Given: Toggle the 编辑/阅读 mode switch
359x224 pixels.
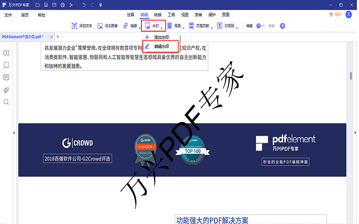Looking at the screenshot, I should (x=260, y=26).
